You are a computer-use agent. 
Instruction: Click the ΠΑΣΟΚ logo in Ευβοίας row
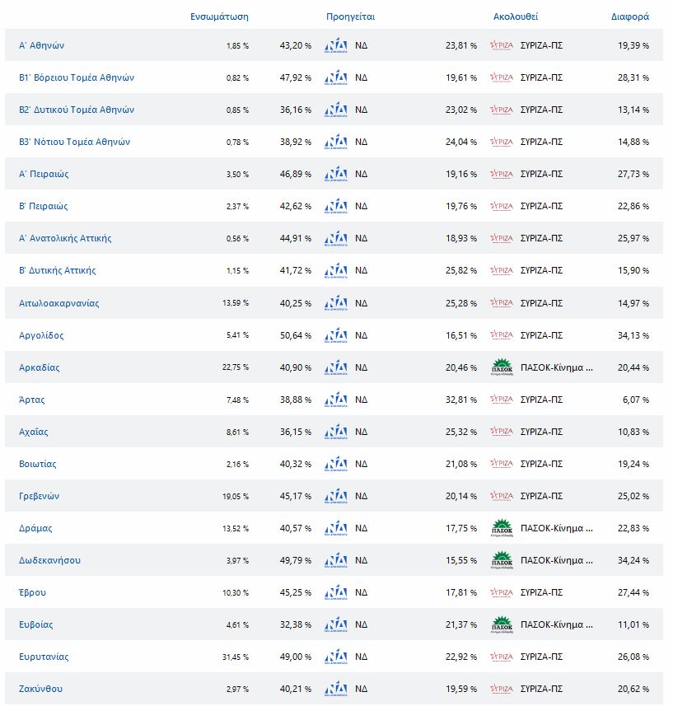tap(501, 624)
